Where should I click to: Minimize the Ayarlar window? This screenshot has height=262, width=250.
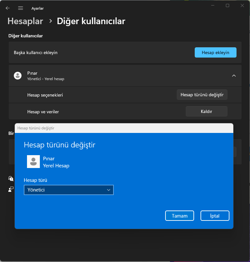[x=213, y=5]
